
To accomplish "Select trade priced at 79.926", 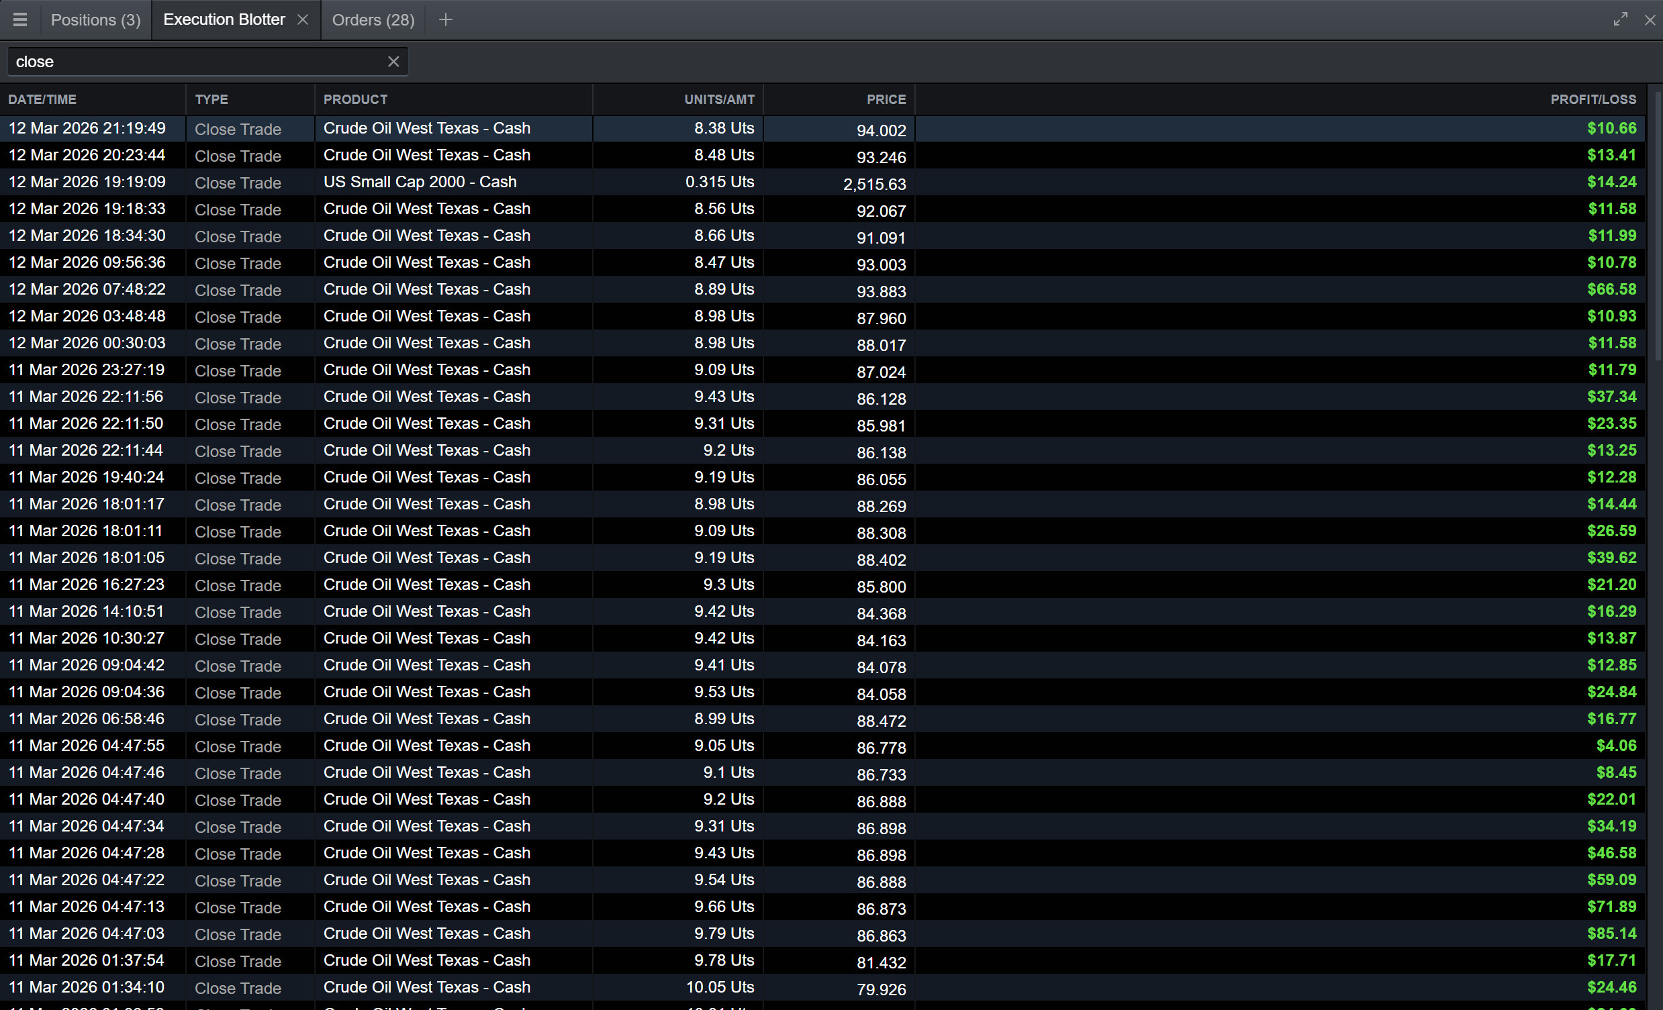I will point(881,989).
